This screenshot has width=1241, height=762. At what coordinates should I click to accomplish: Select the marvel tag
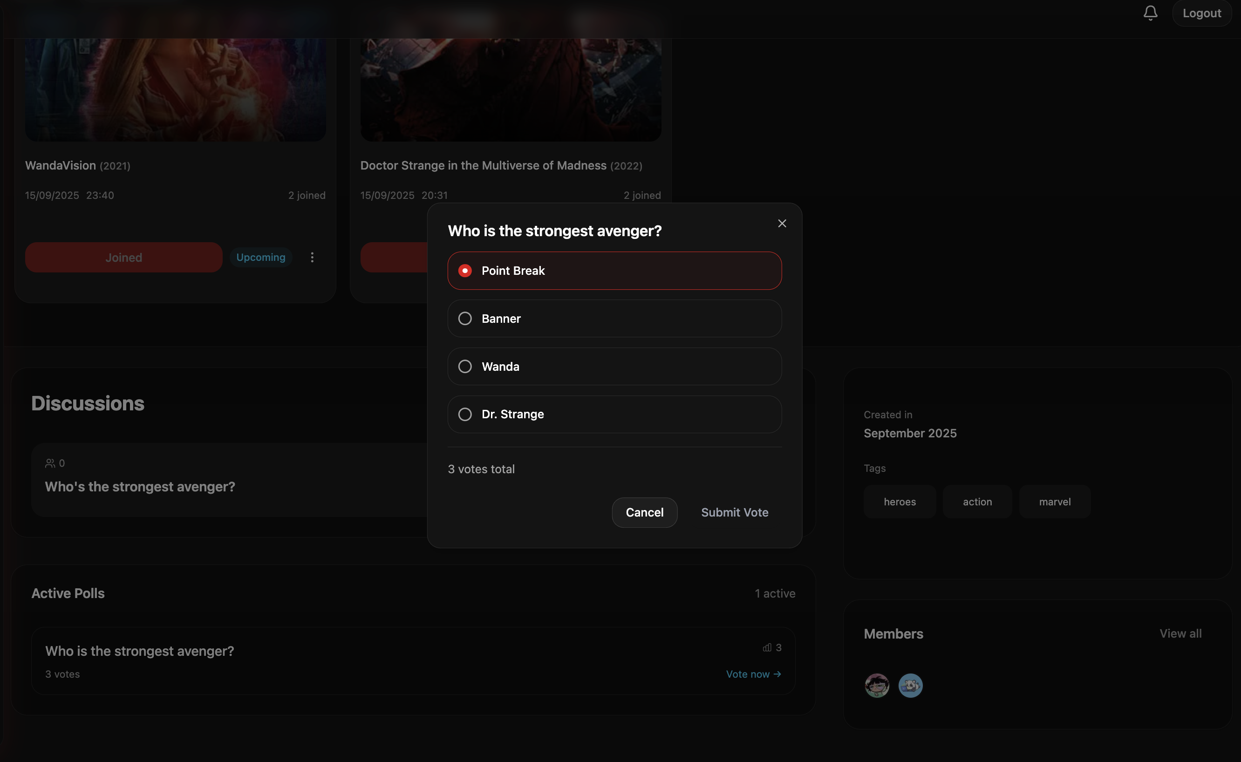click(x=1055, y=502)
